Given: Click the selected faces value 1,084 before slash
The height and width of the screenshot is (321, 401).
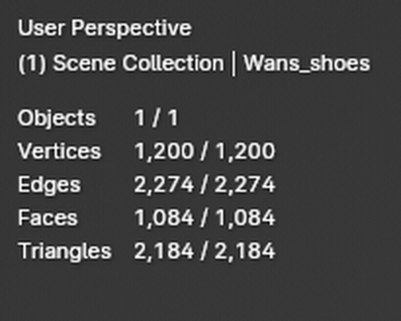Looking at the screenshot, I should point(164,218).
